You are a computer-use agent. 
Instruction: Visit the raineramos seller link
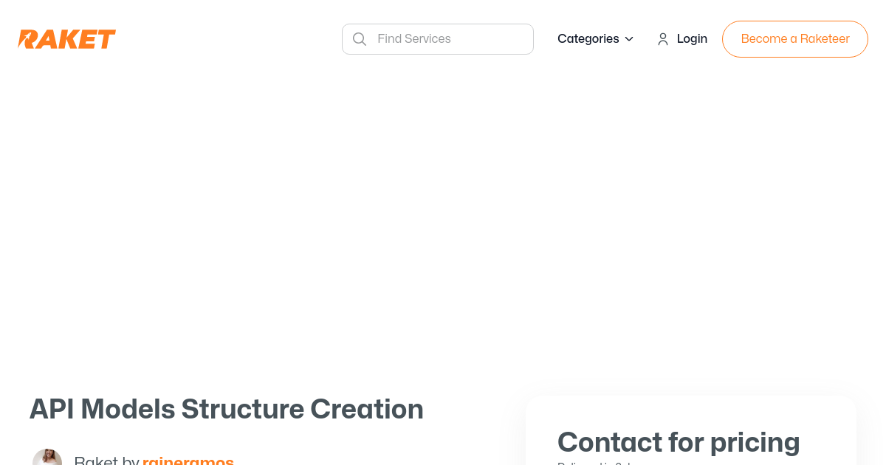click(188, 461)
